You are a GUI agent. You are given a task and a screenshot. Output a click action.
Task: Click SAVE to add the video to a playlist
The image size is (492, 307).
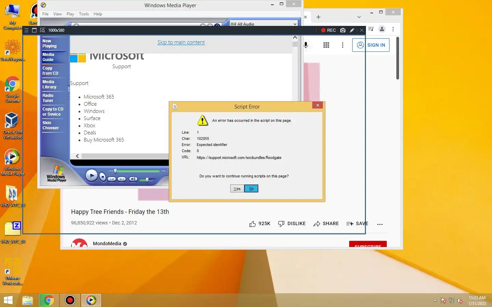[x=357, y=224]
